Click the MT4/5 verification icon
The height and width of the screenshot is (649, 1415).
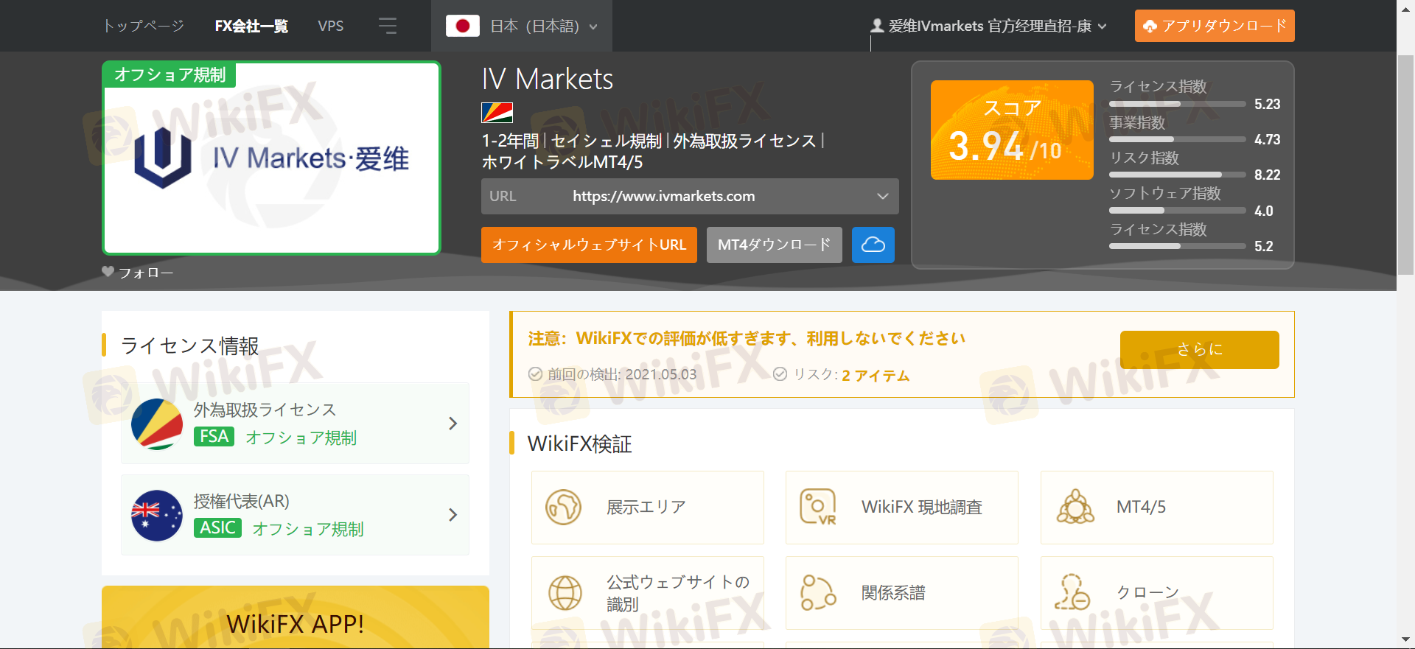coord(1075,507)
